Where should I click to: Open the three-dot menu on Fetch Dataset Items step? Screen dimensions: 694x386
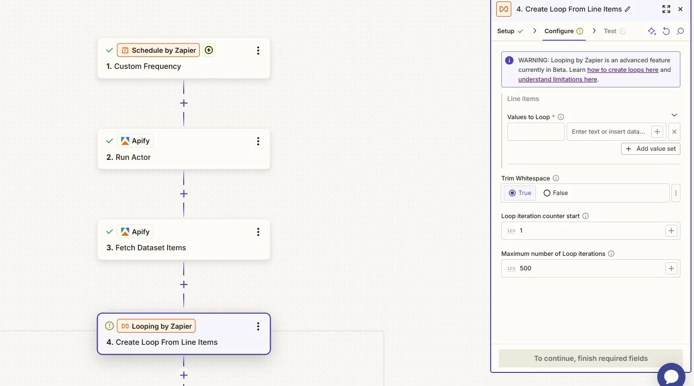pyautogui.click(x=258, y=232)
